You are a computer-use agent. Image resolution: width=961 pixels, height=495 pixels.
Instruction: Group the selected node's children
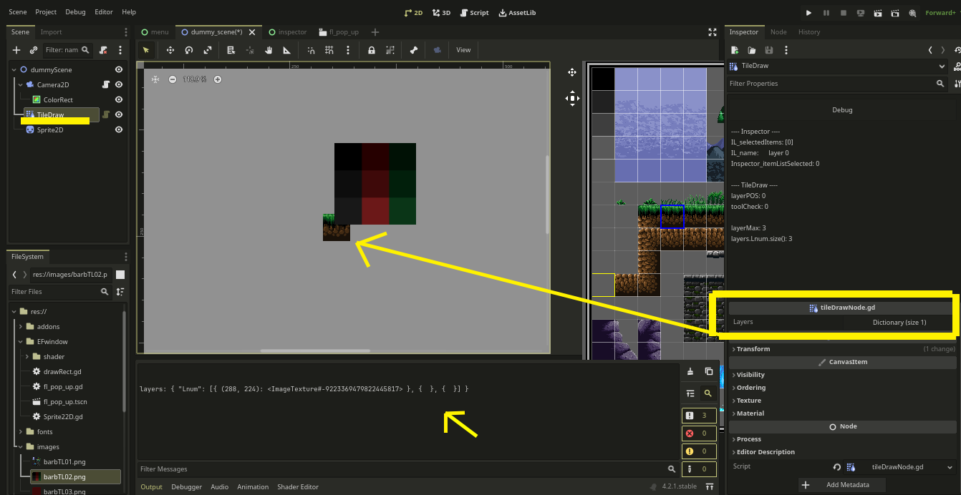[390, 50]
